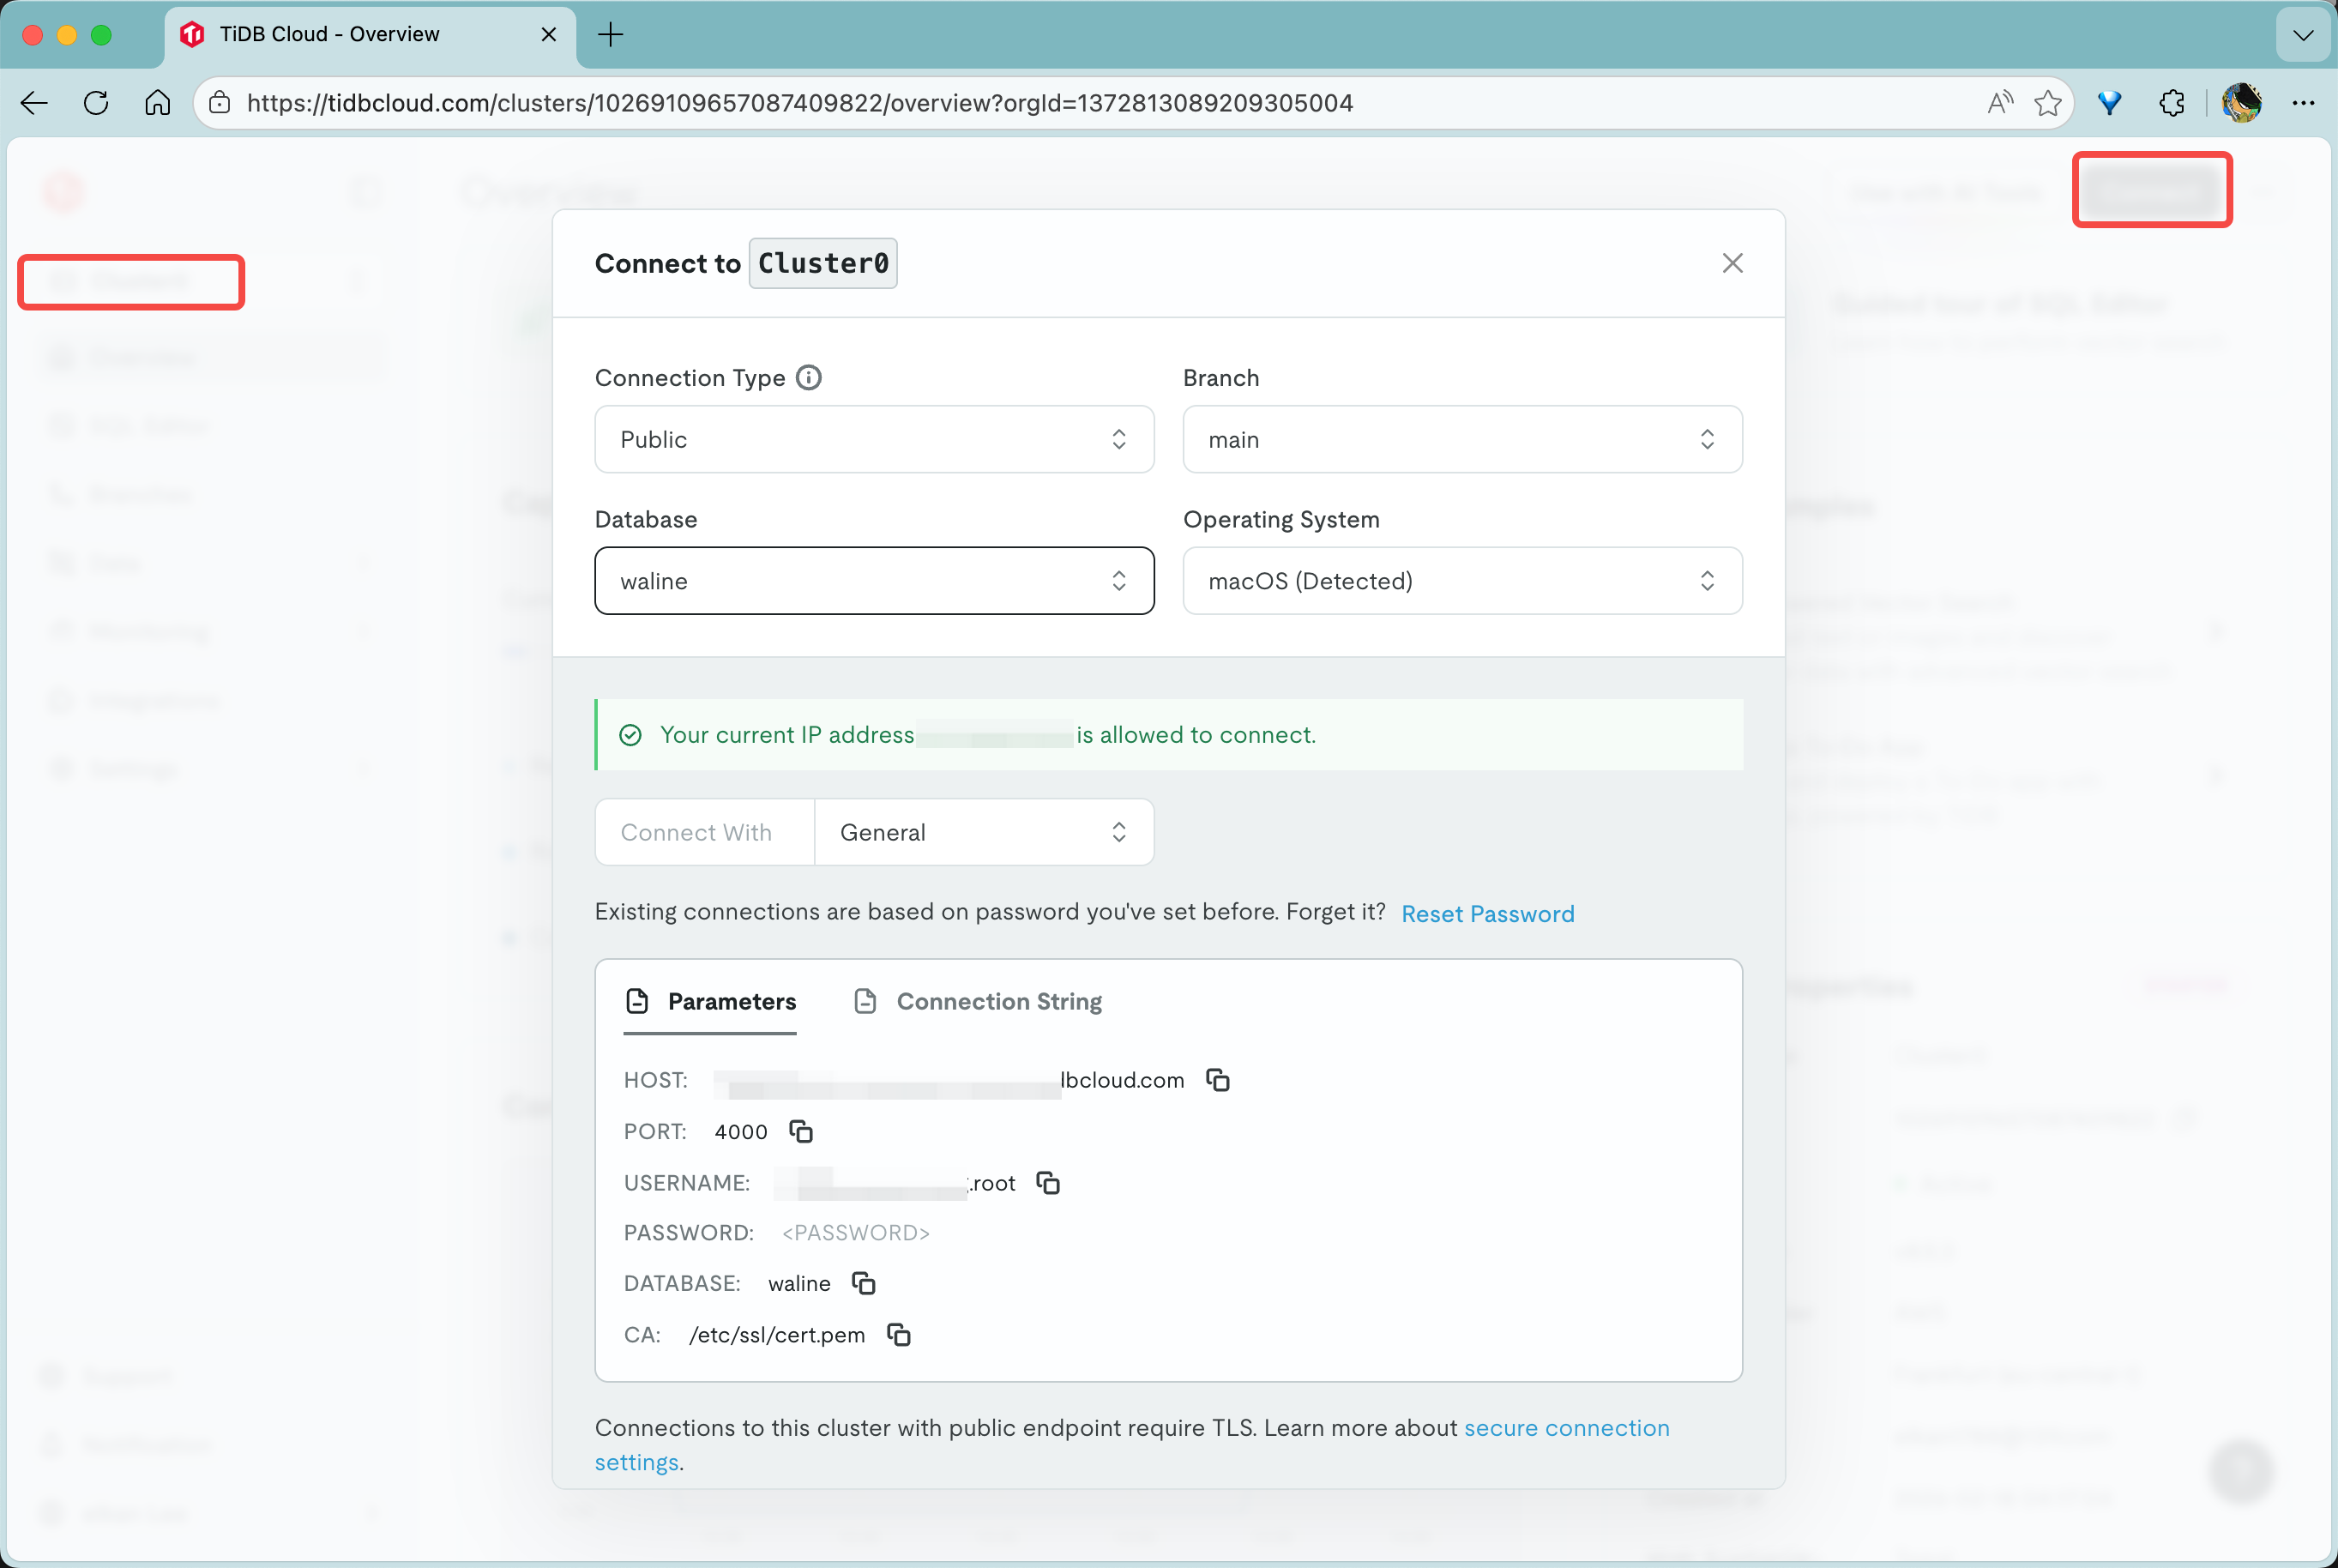The image size is (2338, 1568).
Task: Copy the CA cert path
Action: [x=899, y=1335]
